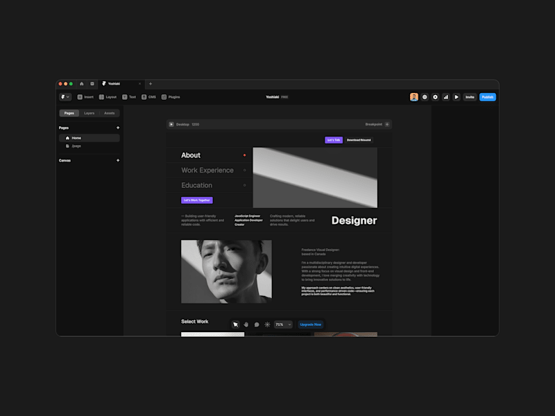The height and width of the screenshot is (416, 555).
Task: Click the circle indicator beside Education
Action: click(245, 185)
